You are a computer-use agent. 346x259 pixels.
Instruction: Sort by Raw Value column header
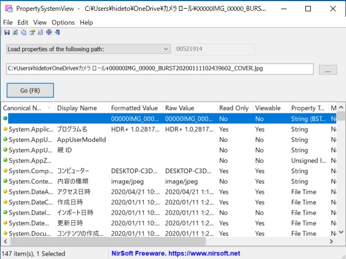click(190, 108)
